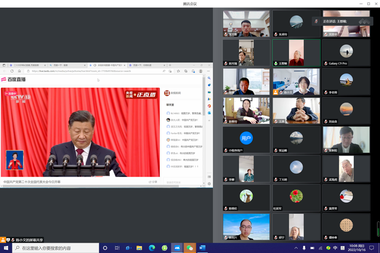Close the 央视新闻直播 browser tab
The width and height of the screenshot is (380, 253).
124,66
